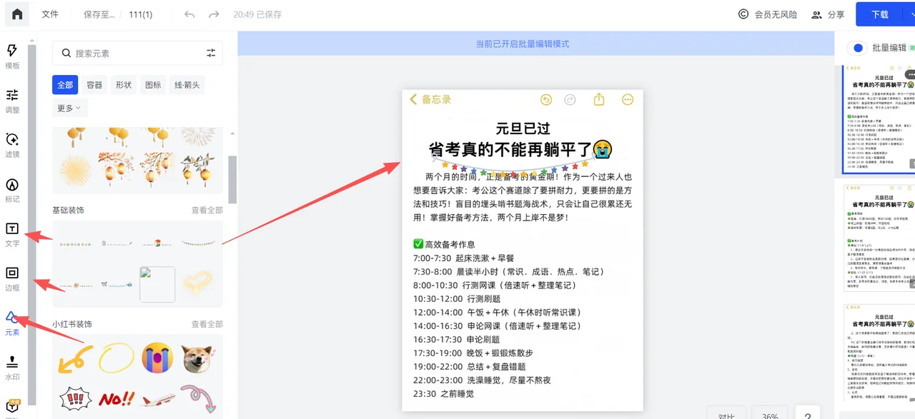Screen dimensions: 915x419
Task: Open the 模板 (templates) panel
Action: (11, 56)
